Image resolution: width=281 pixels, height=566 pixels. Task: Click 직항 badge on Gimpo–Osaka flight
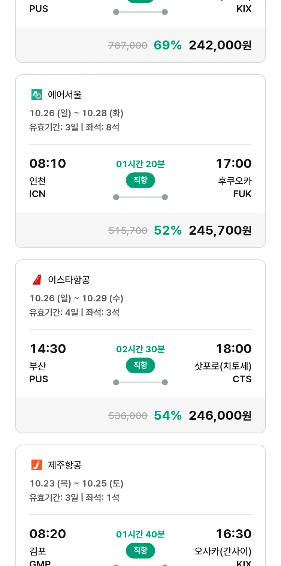(140, 551)
